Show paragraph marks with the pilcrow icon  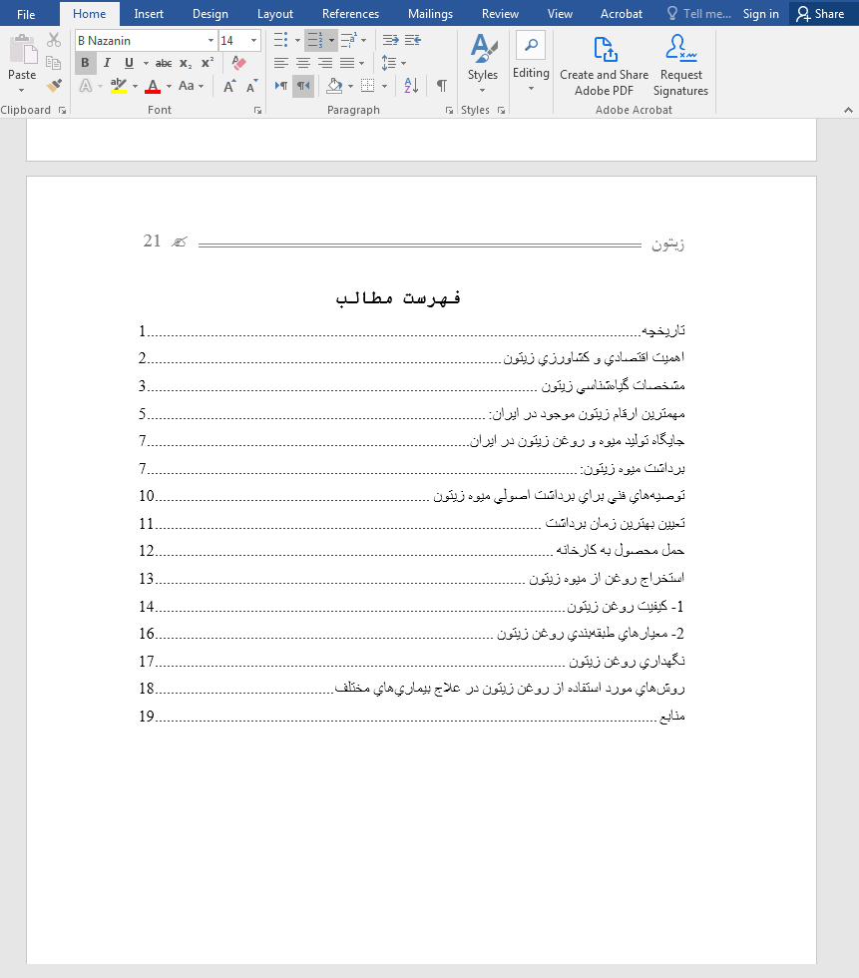(x=440, y=85)
